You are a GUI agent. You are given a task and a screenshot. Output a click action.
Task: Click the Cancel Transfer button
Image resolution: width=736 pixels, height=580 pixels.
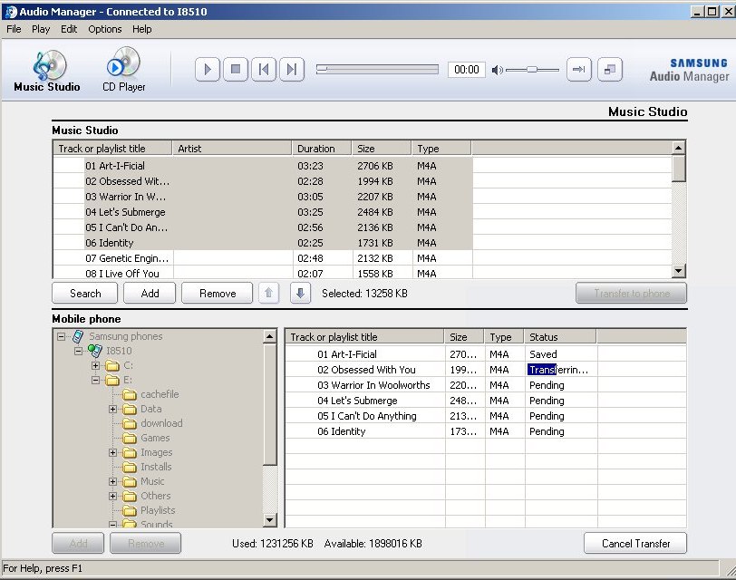pyautogui.click(x=635, y=544)
